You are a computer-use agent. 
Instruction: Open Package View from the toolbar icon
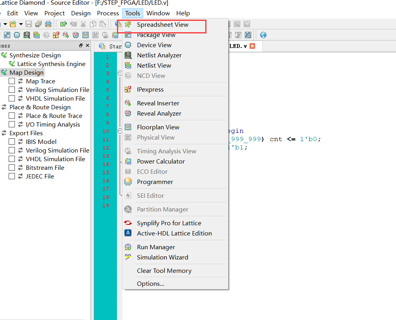click(7, 35)
